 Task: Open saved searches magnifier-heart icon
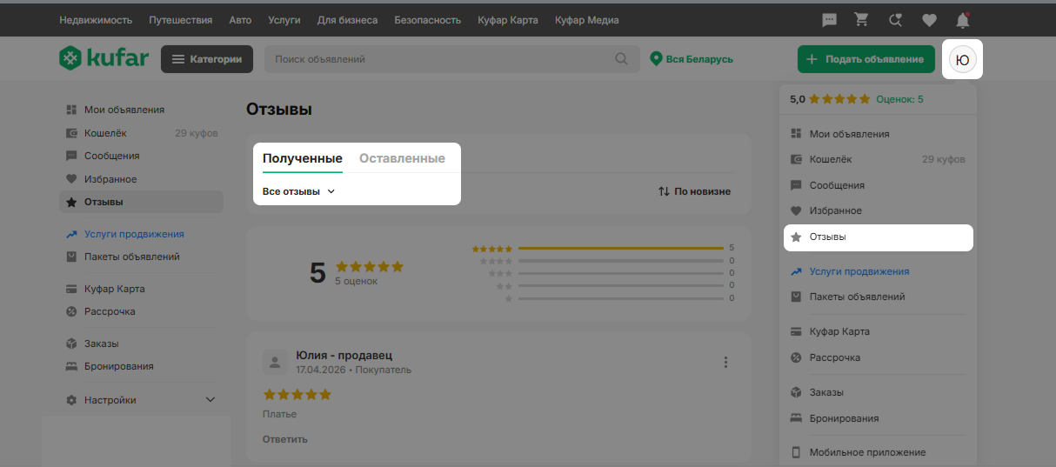pos(895,19)
